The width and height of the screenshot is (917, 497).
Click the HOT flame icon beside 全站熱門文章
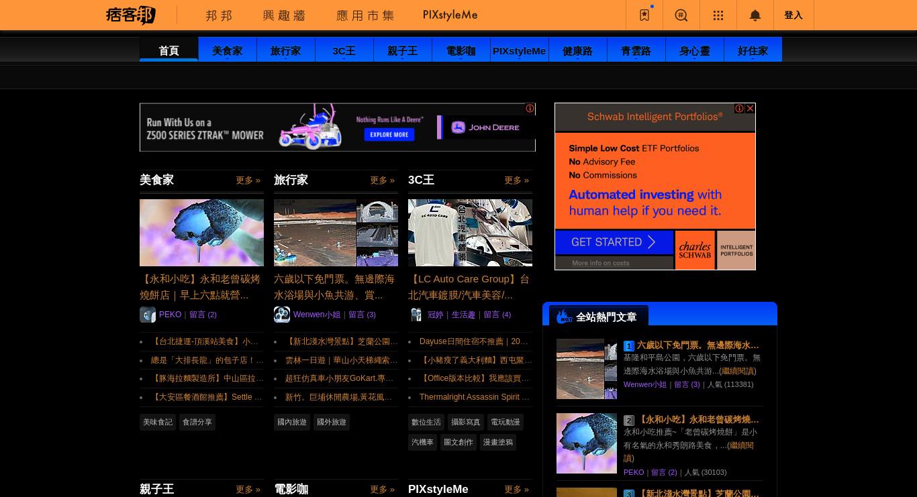(x=564, y=317)
